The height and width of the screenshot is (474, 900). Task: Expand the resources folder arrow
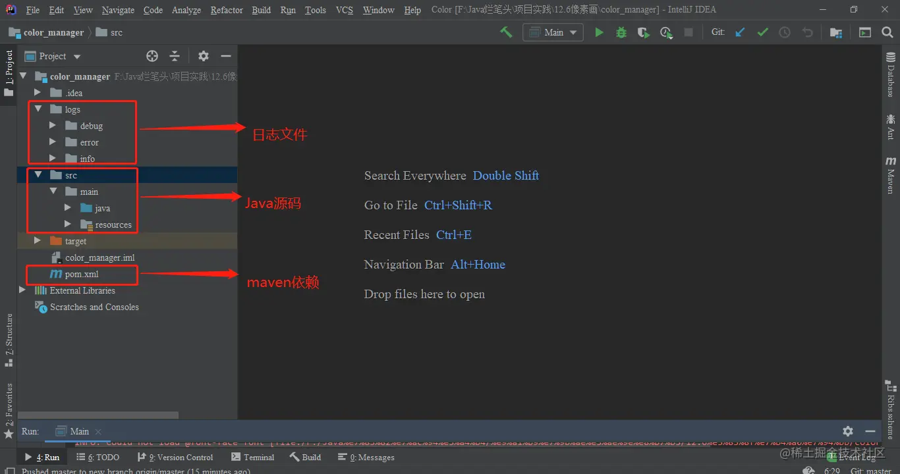68,224
